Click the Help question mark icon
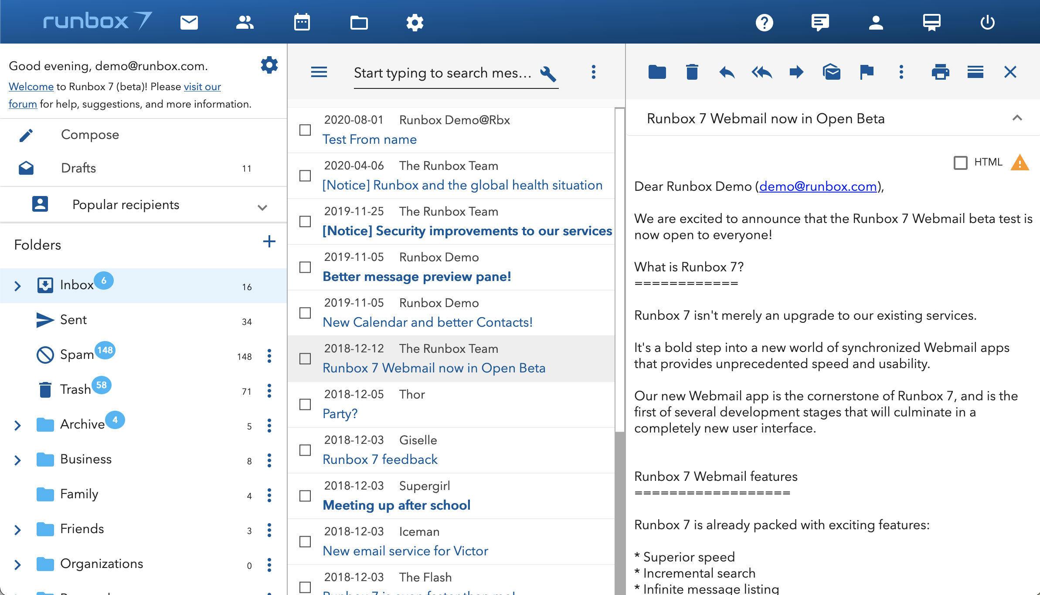The width and height of the screenshot is (1040, 595). point(764,22)
